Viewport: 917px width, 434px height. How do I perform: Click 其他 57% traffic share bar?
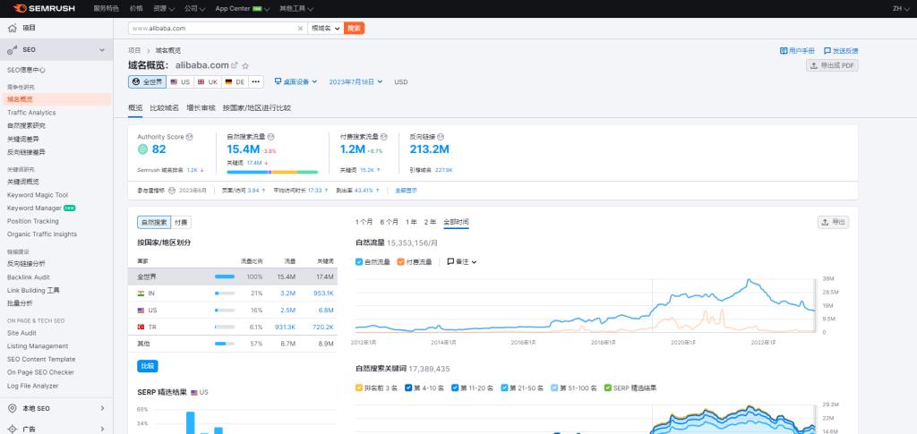(x=225, y=344)
